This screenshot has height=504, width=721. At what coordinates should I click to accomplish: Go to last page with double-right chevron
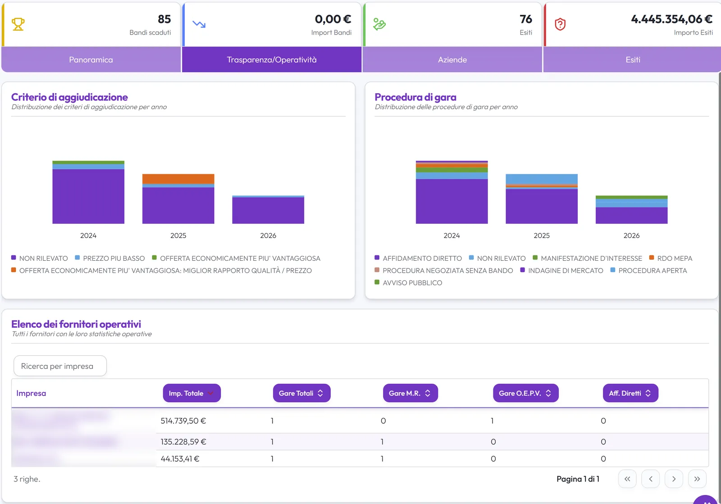coord(697,479)
